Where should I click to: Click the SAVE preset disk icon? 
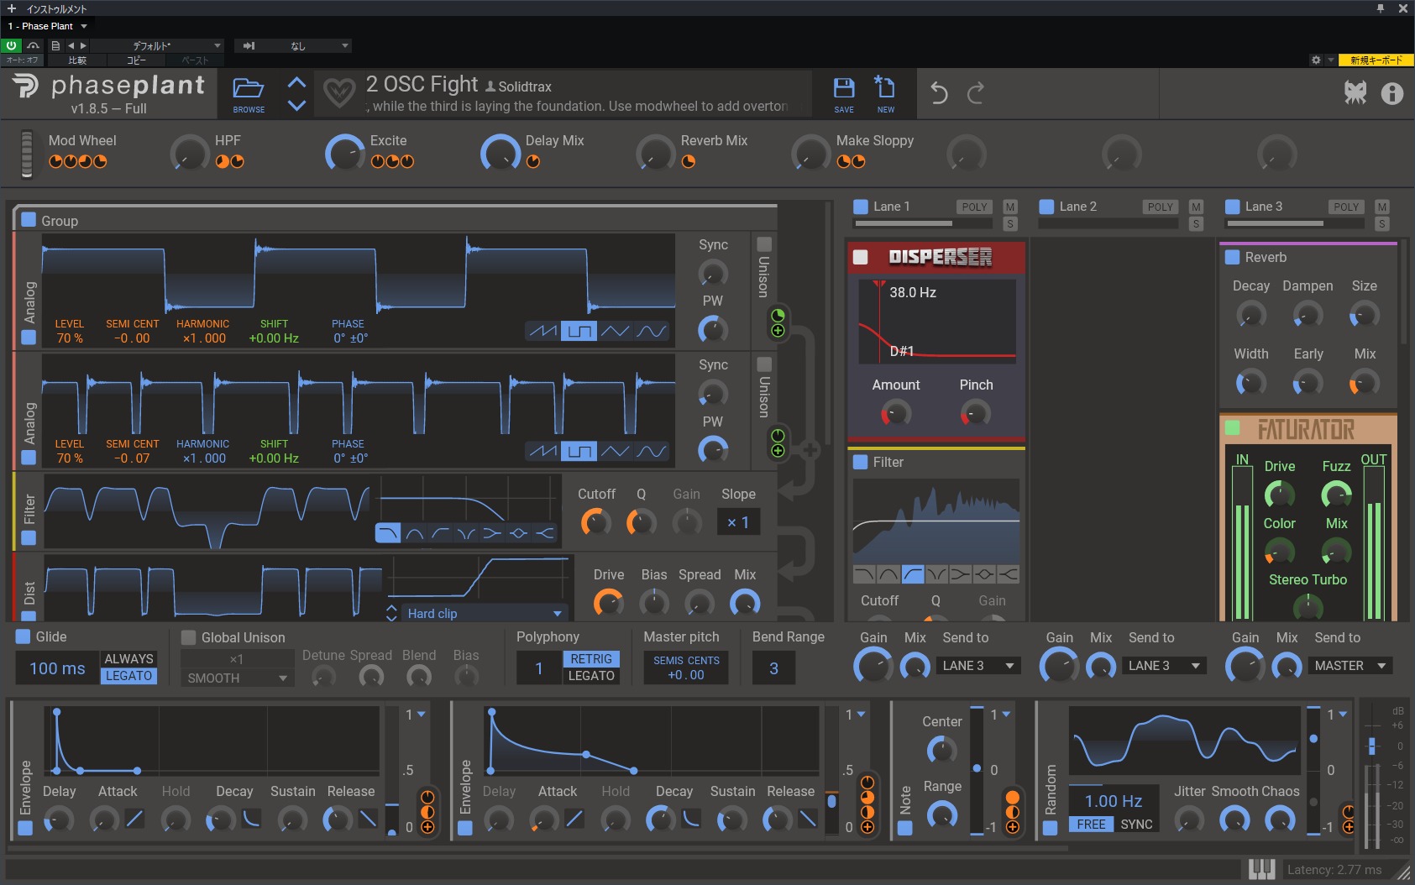pyautogui.click(x=843, y=93)
